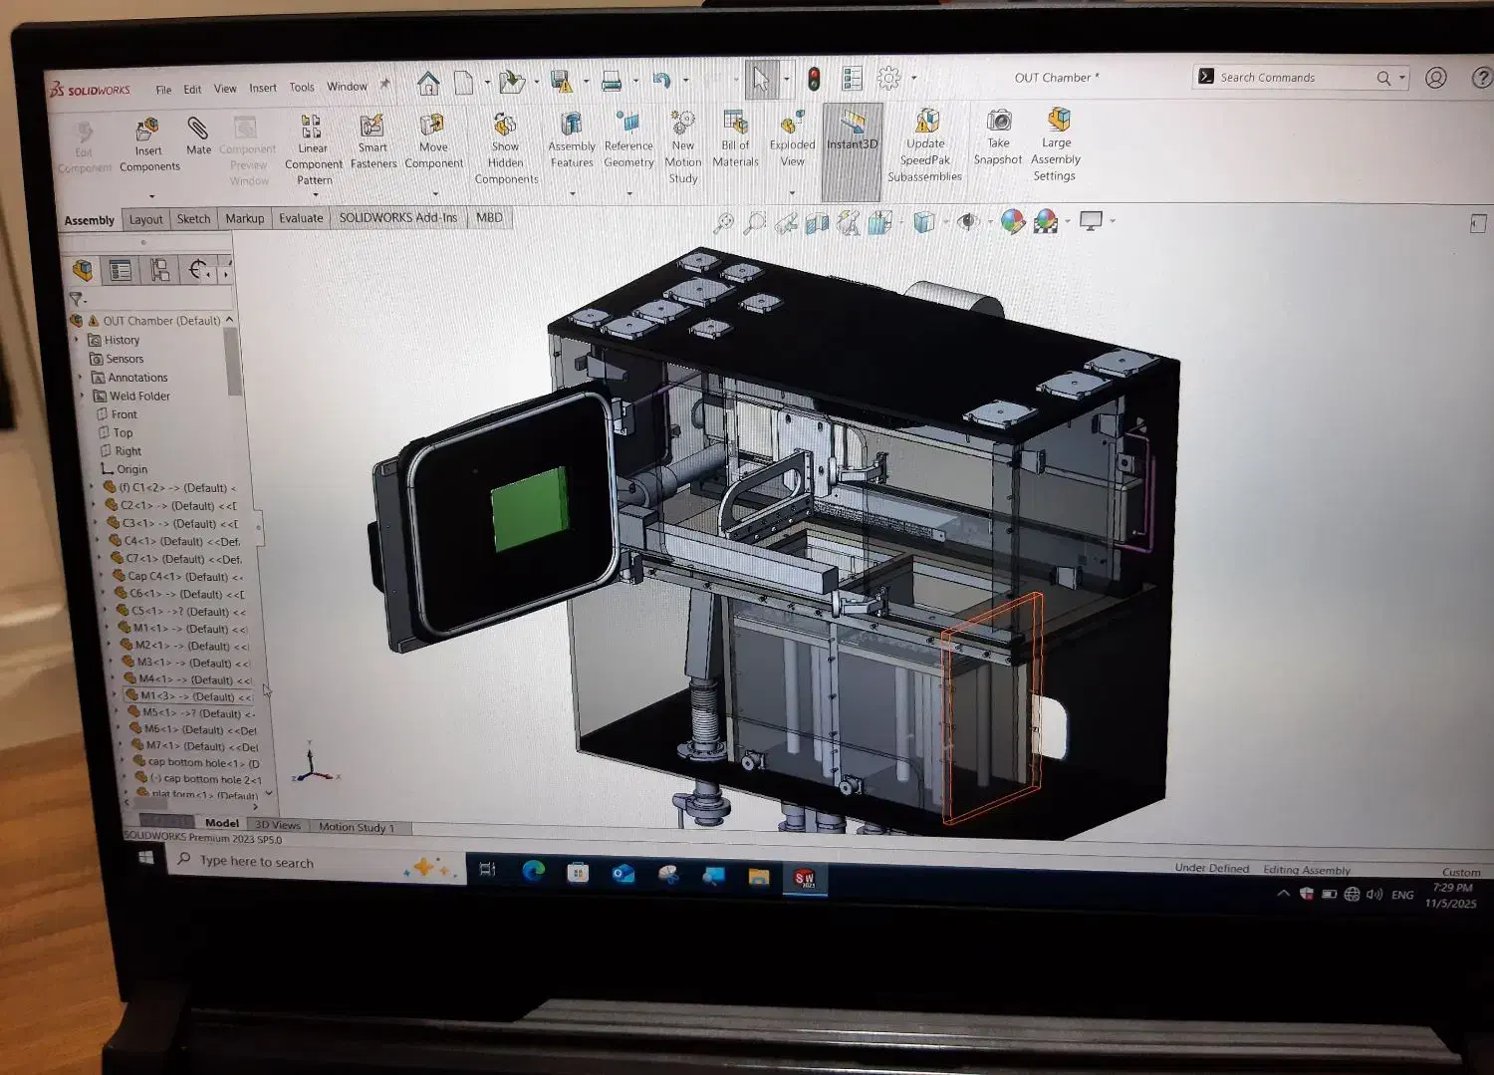Viewport: 1494px width, 1075px height.
Task: Pin the SolidWorks menu bar
Action: pos(385,86)
